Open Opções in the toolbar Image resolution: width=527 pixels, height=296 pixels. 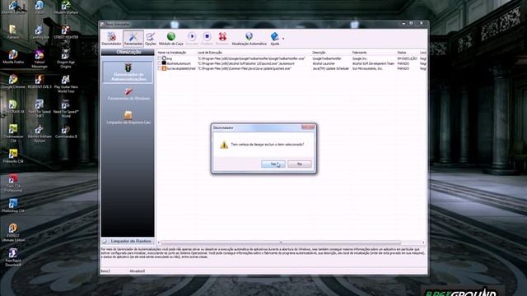click(x=151, y=39)
